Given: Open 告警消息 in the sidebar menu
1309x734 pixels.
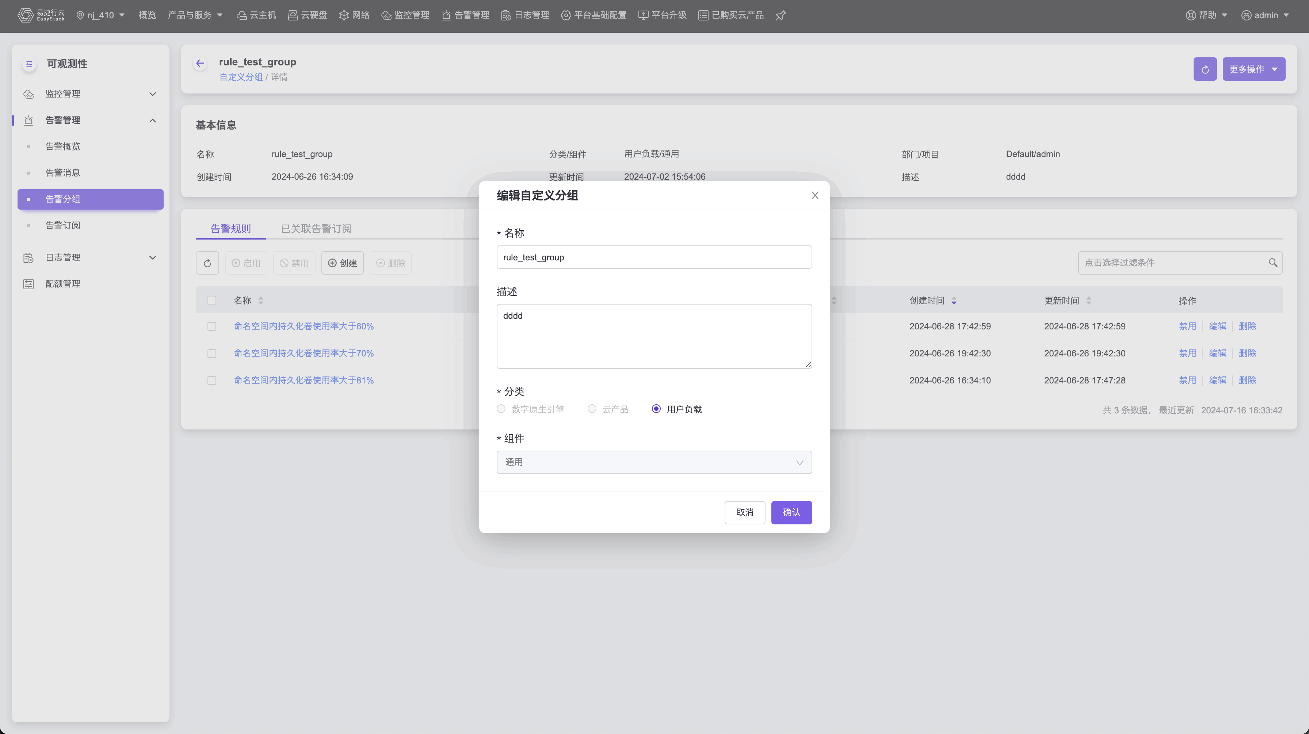Looking at the screenshot, I should (x=63, y=173).
